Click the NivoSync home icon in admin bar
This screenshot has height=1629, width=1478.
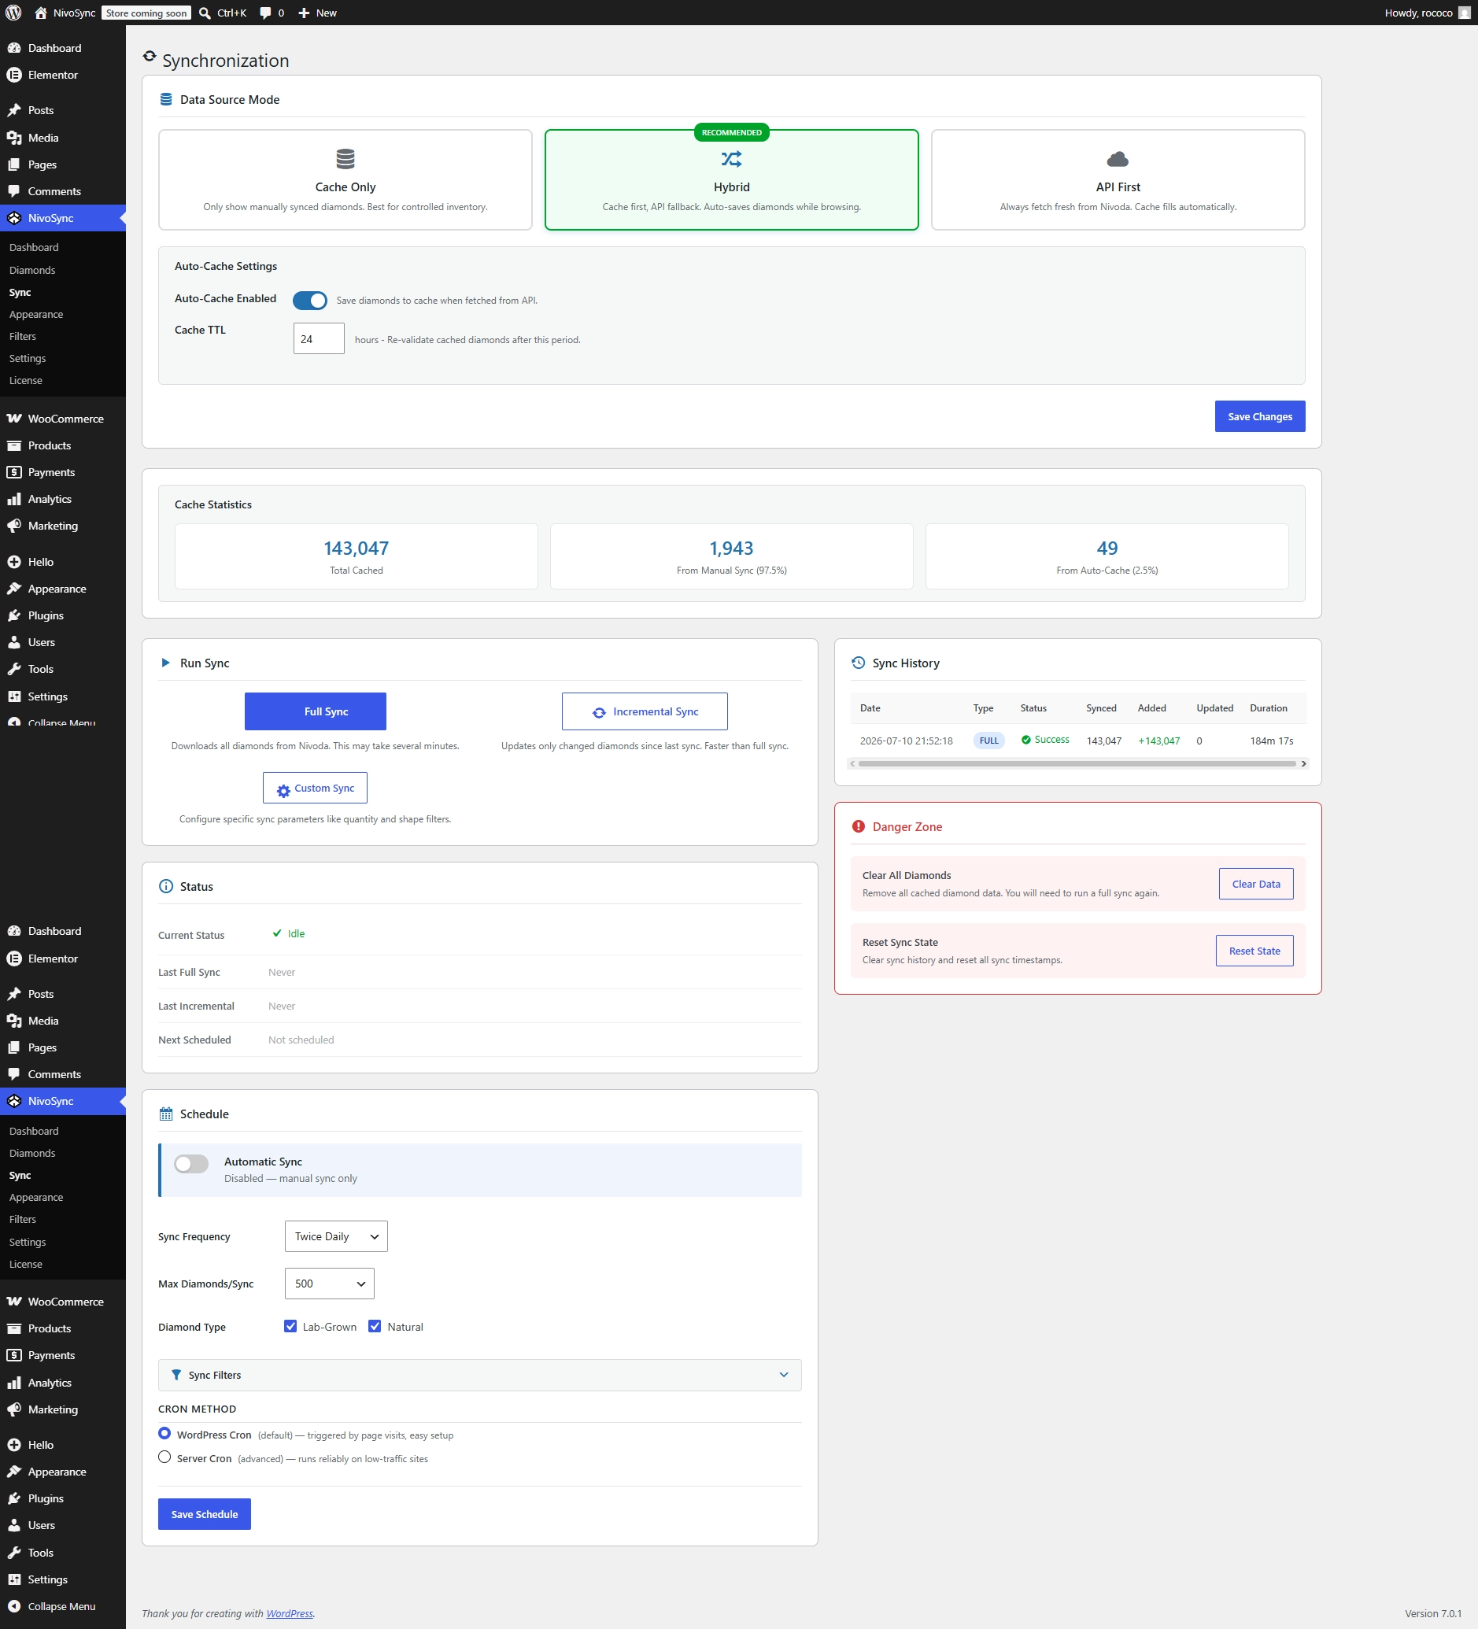click(41, 13)
